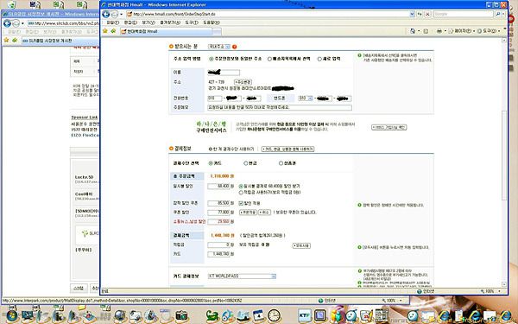Select 주문인정보와 동일한 주소 address option

211,59
